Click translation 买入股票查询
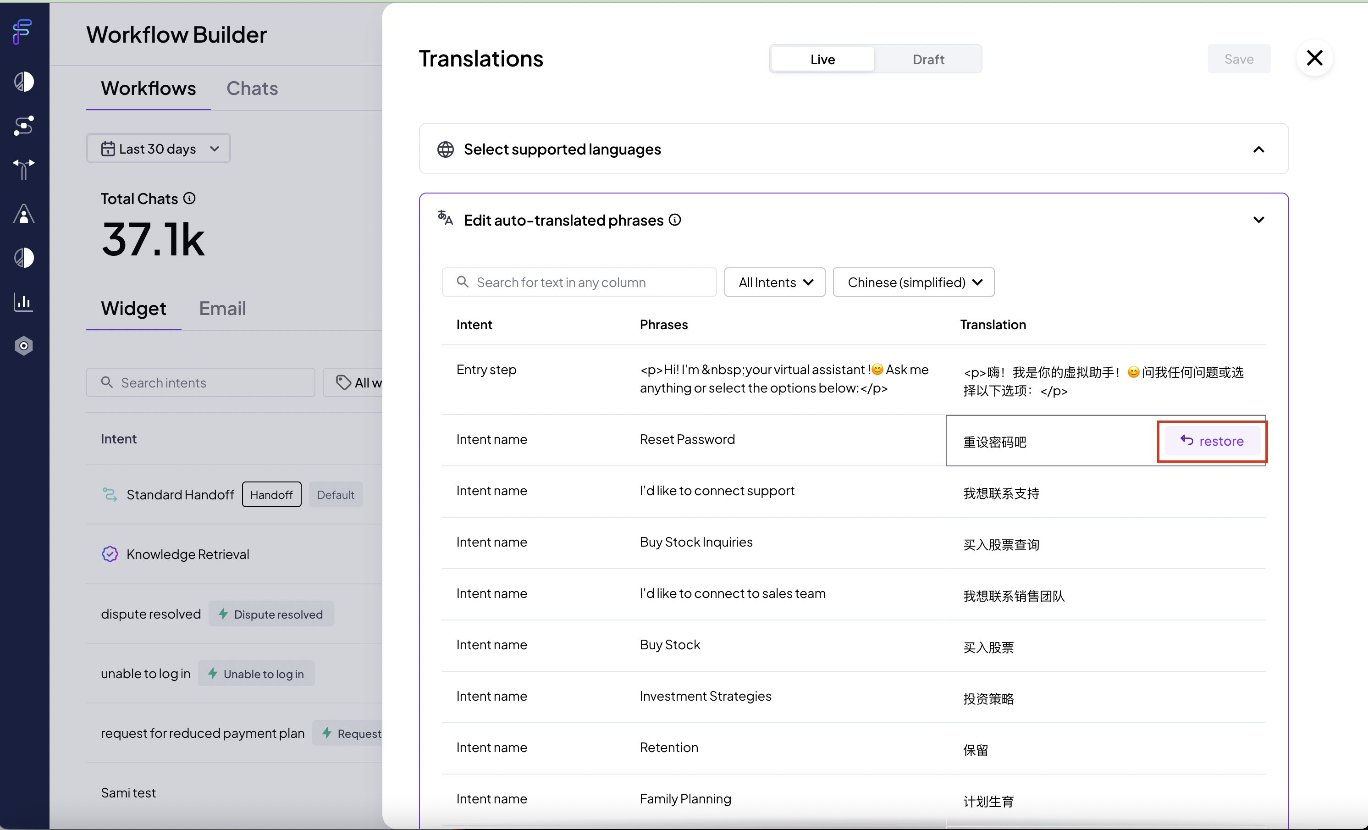The image size is (1368, 830). click(x=1001, y=545)
